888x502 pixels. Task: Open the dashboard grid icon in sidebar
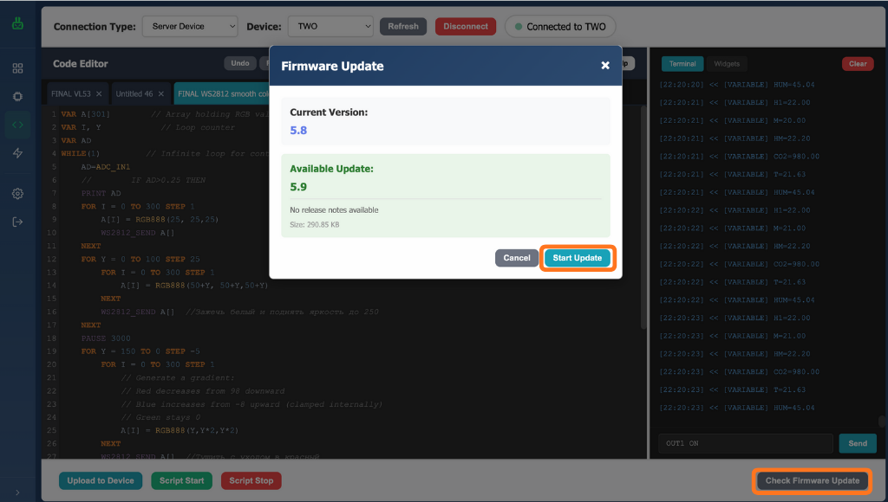point(17,68)
